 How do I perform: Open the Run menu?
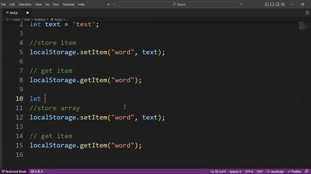pyautogui.click(x=56, y=4)
